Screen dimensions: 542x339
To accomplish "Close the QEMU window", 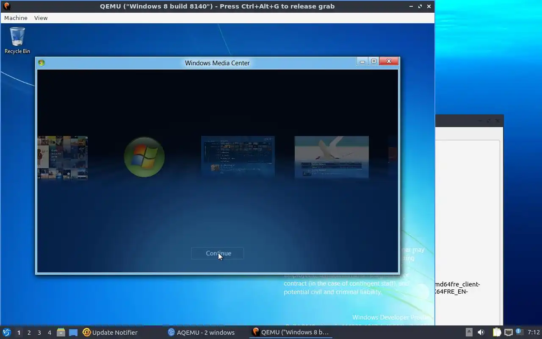I will click(429, 6).
